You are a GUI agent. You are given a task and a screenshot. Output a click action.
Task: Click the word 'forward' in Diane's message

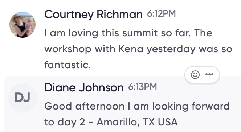pos(211,106)
